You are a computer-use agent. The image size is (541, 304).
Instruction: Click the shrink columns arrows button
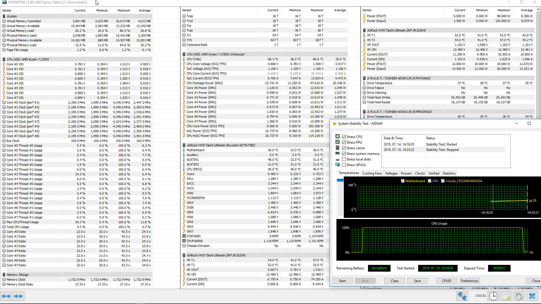click(18, 296)
